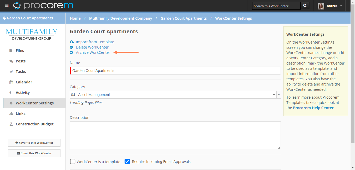View the Activity feed
Image resolution: width=355 pixels, height=170 pixels.
click(23, 92)
